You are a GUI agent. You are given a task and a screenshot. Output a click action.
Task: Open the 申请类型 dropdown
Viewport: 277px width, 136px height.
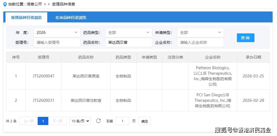pyautogui.click(x=200, y=33)
